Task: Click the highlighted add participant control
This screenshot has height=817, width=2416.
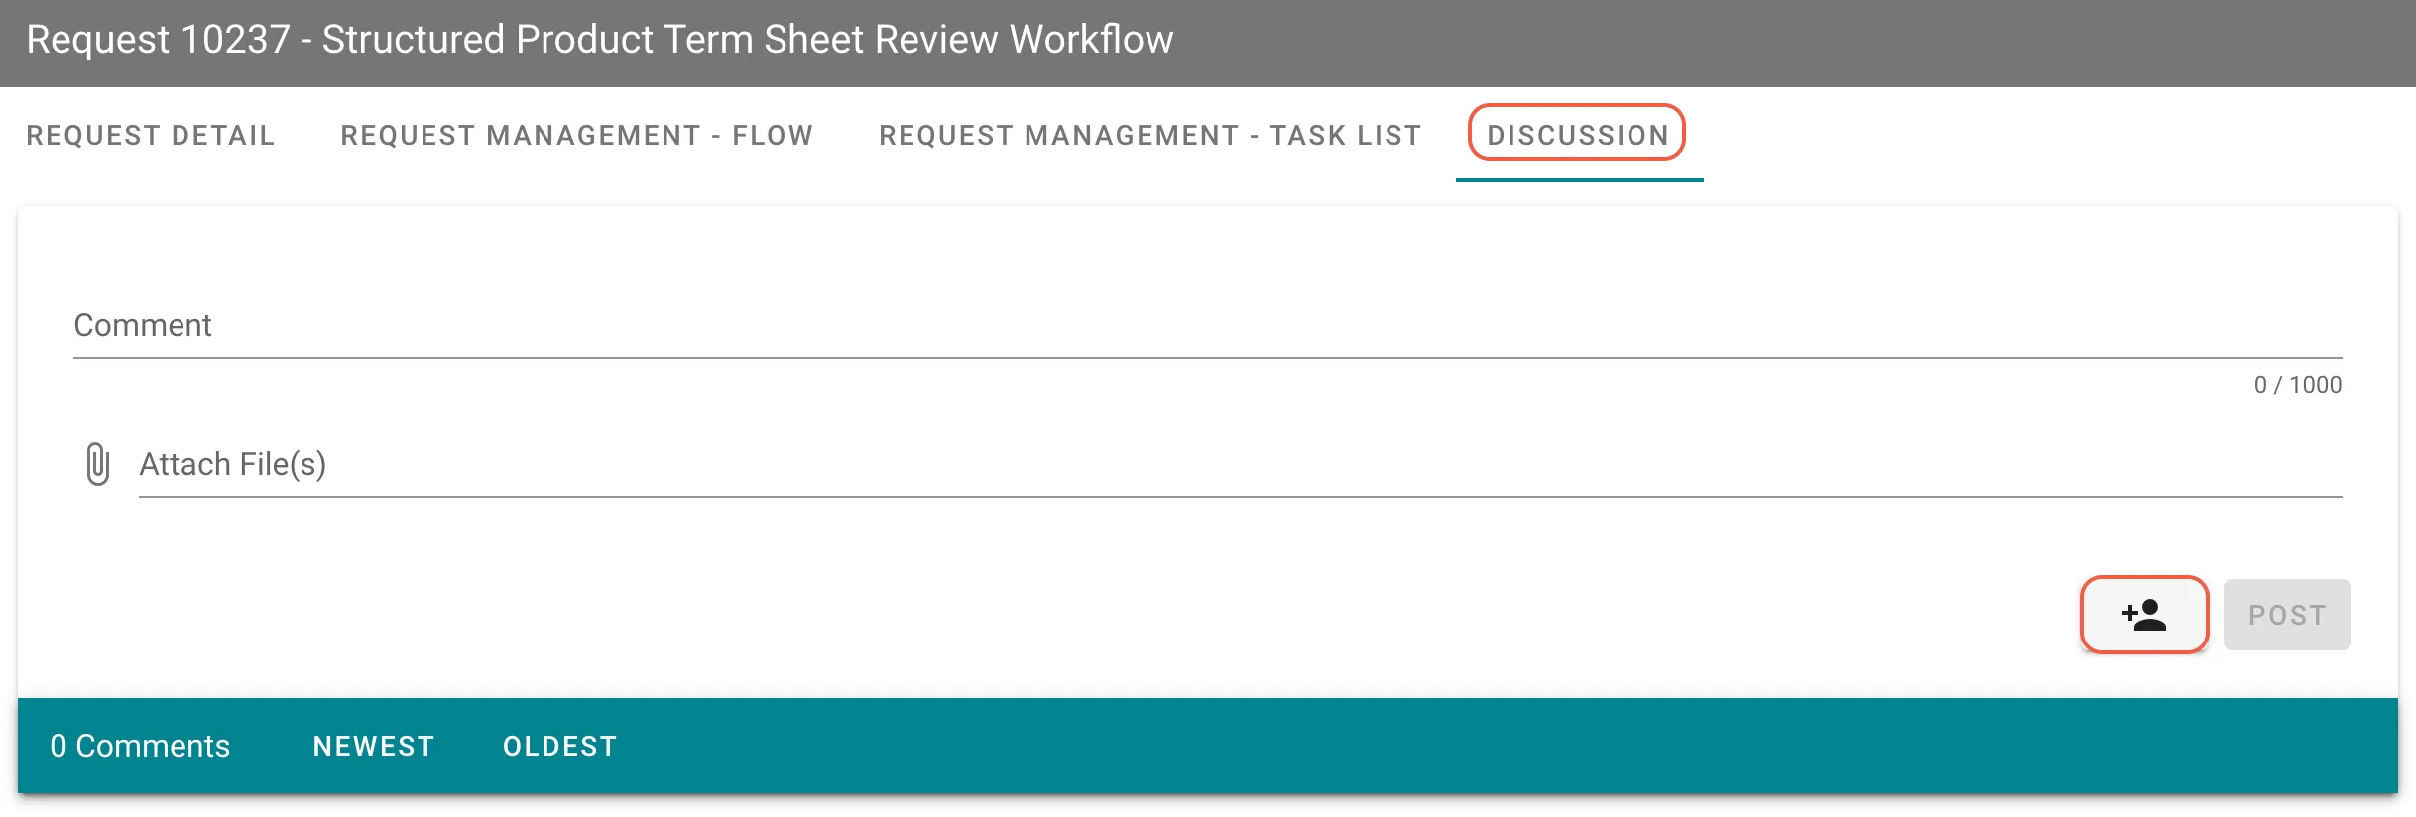Action: (2143, 615)
